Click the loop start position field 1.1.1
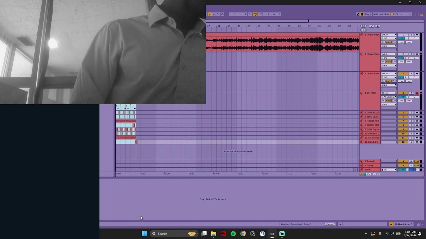The height and width of the screenshot is (239, 426). [238, 14]
